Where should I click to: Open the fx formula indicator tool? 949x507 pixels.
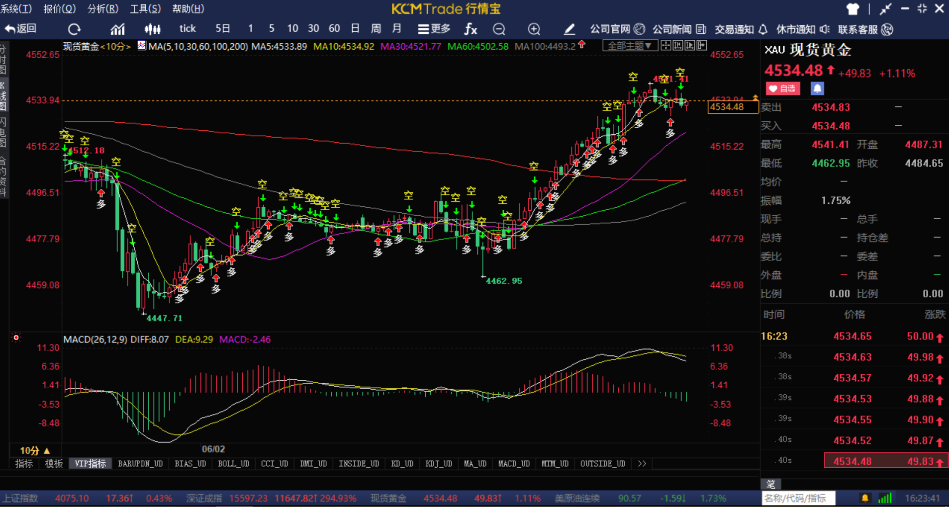pyautogui.click(x=471, y=29)
